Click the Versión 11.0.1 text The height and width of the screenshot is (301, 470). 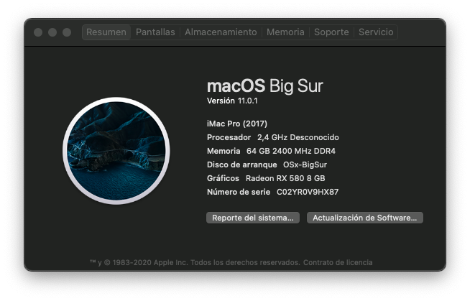tap(232, 101)
